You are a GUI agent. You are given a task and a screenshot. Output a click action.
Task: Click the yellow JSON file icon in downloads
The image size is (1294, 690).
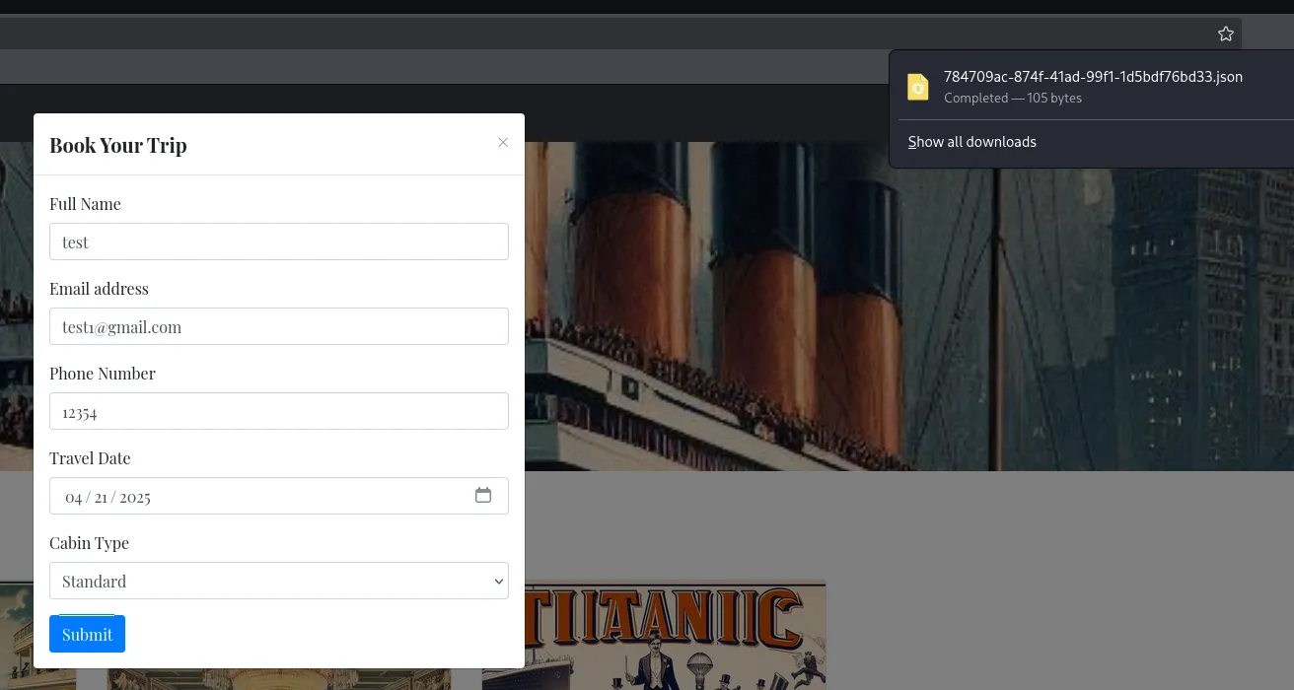pos(918,87)
